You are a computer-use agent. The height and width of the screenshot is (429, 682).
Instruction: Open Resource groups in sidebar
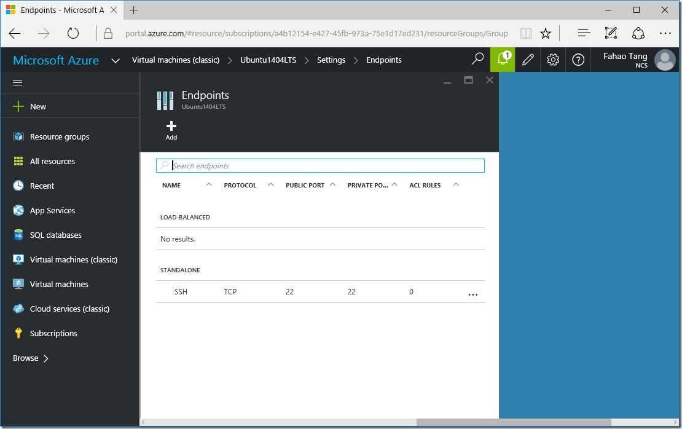(x=60, y=136)
